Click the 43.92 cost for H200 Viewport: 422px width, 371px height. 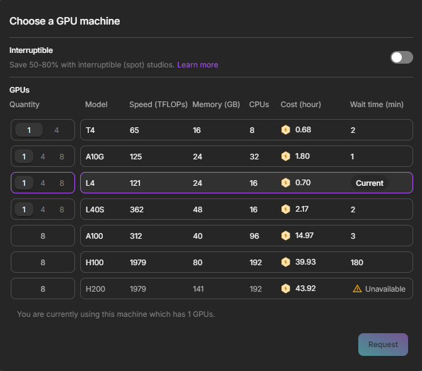[x=305, y=288]
